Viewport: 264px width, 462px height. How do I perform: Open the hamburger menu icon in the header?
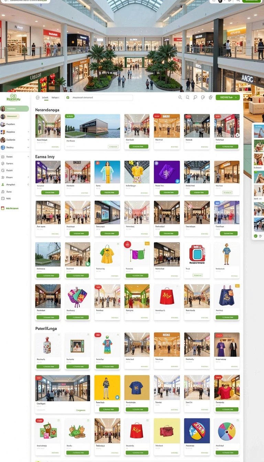(37, 98)
